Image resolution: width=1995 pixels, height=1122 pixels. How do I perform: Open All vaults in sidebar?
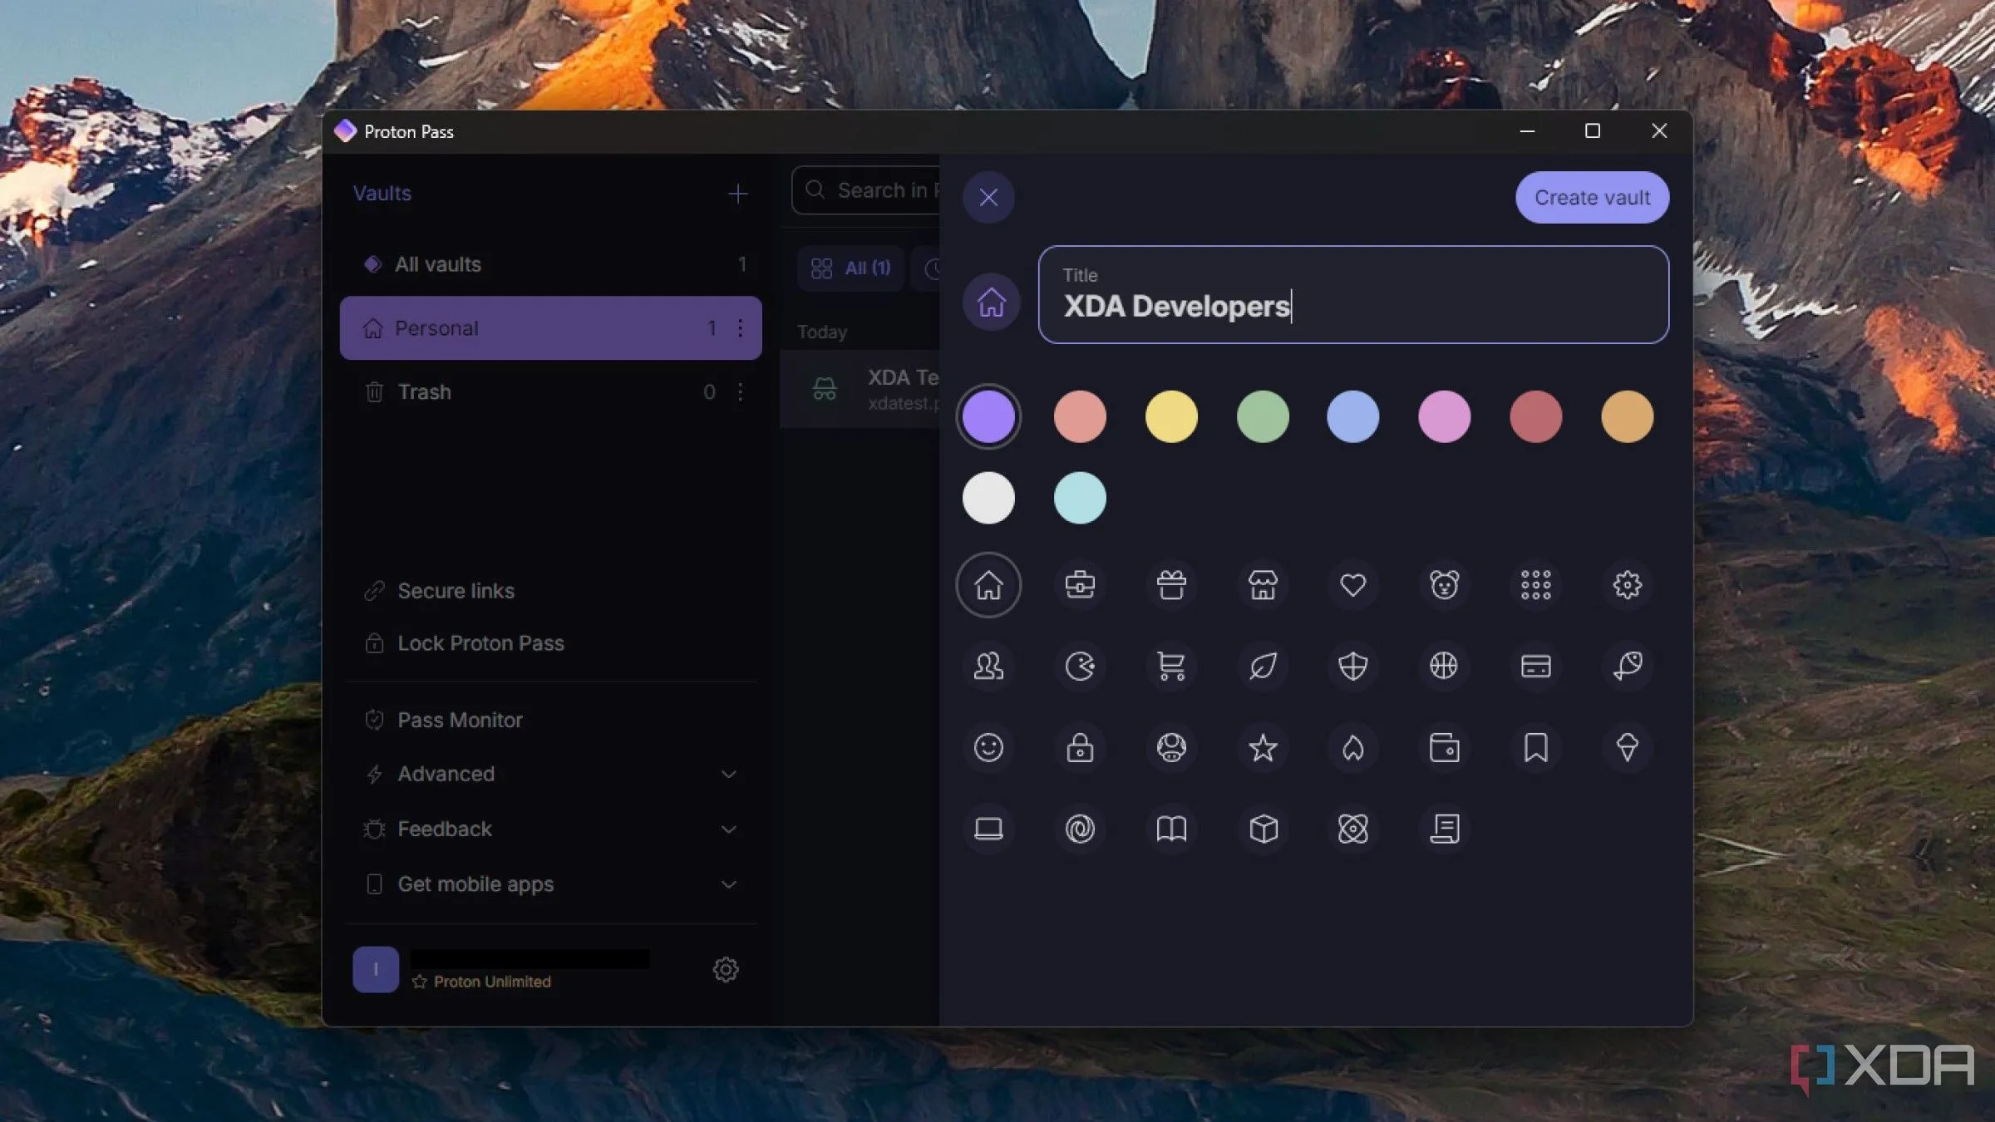pos(550,264)
